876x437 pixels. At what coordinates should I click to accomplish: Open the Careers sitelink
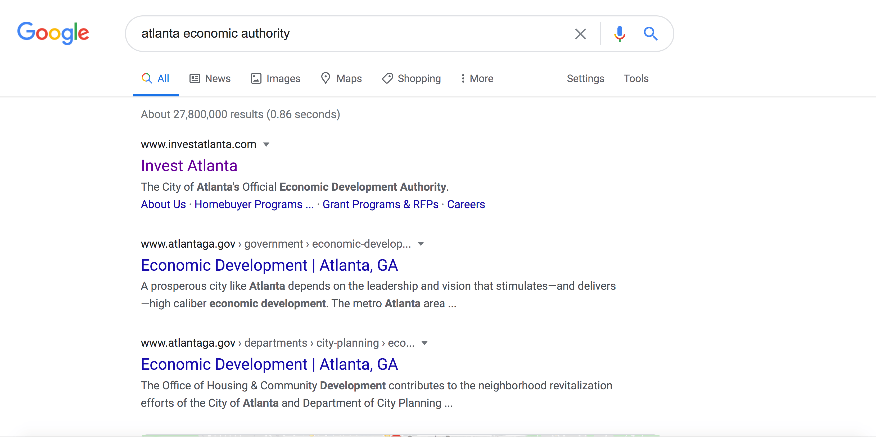[x=466, y=204]
